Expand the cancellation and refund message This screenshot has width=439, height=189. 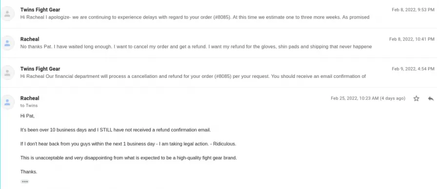(219, 73)
